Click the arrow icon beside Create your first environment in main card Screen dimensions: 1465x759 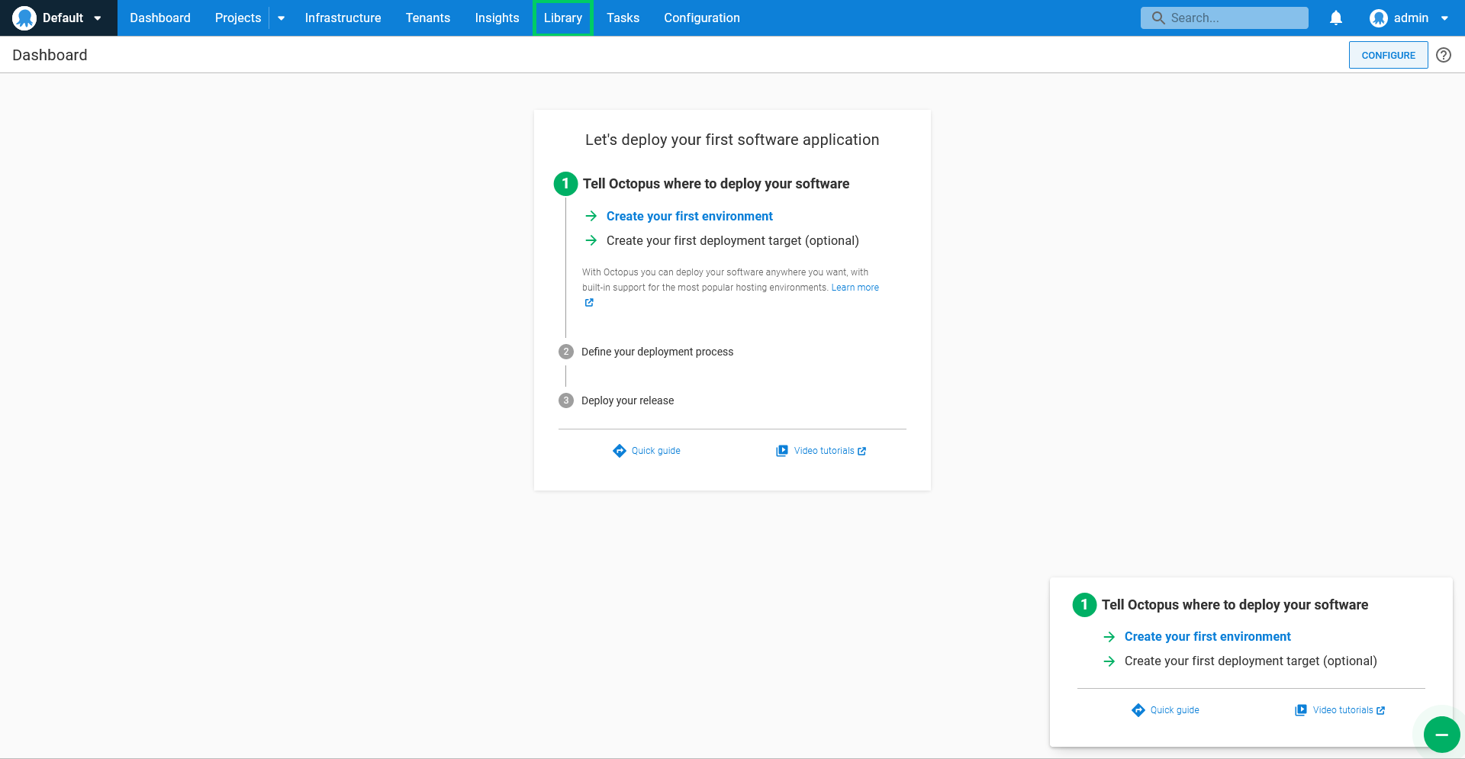tap(591, 216)
